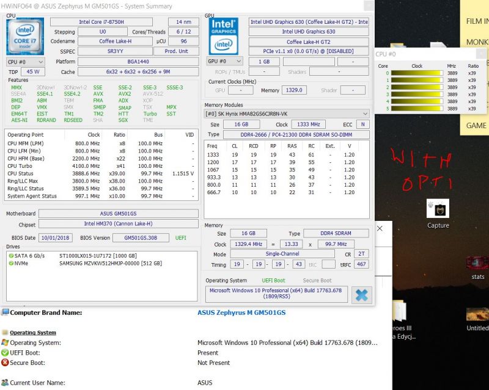Click the Operating System Windows flag icon
The height and width of the screenshot is (390, 489).
(x=5, y=342)
